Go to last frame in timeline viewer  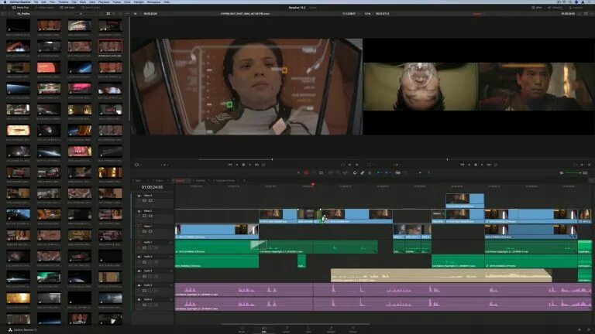[489, 165]
